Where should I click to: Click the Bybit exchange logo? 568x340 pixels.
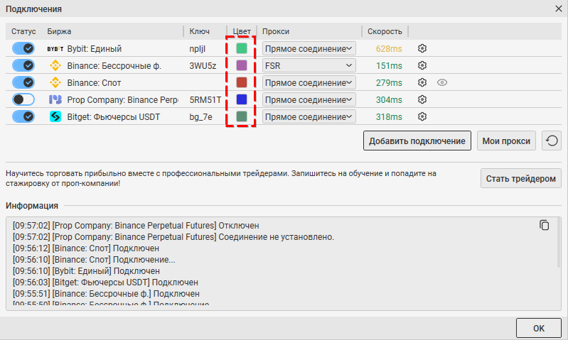55,49
